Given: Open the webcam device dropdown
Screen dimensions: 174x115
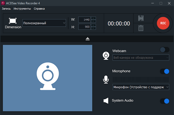Looking at the screenshot, I should [141, 57].
